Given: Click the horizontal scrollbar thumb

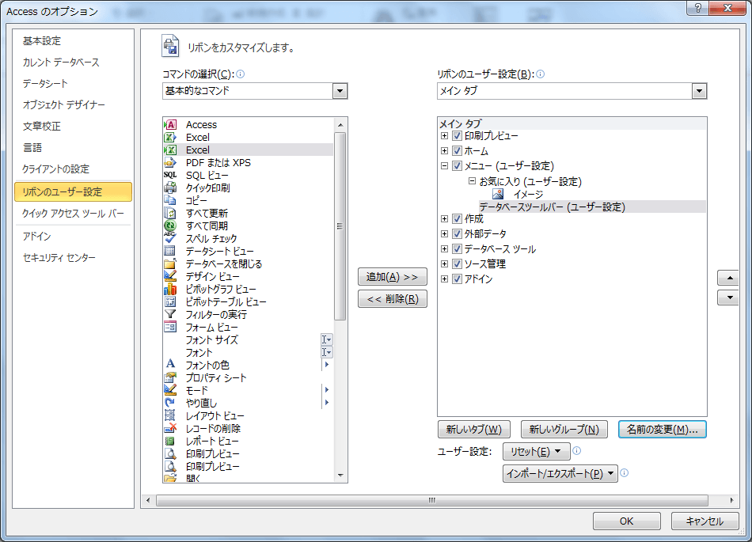Looking at the screenshot, I should [432, 500].
